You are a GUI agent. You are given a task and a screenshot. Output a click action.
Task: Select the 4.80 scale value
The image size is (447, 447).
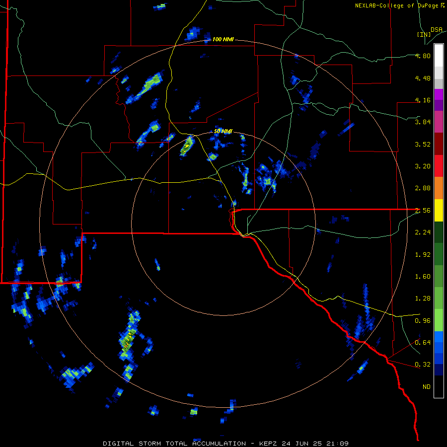pos(423,56)
